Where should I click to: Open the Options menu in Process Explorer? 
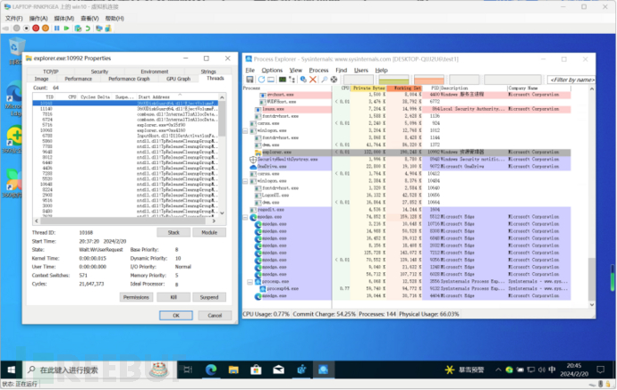click(272, 70)
